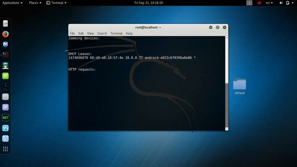Open the Terminal menu in the terminal window
Viewport: 297px width, 167px height.
pos(116,33)
